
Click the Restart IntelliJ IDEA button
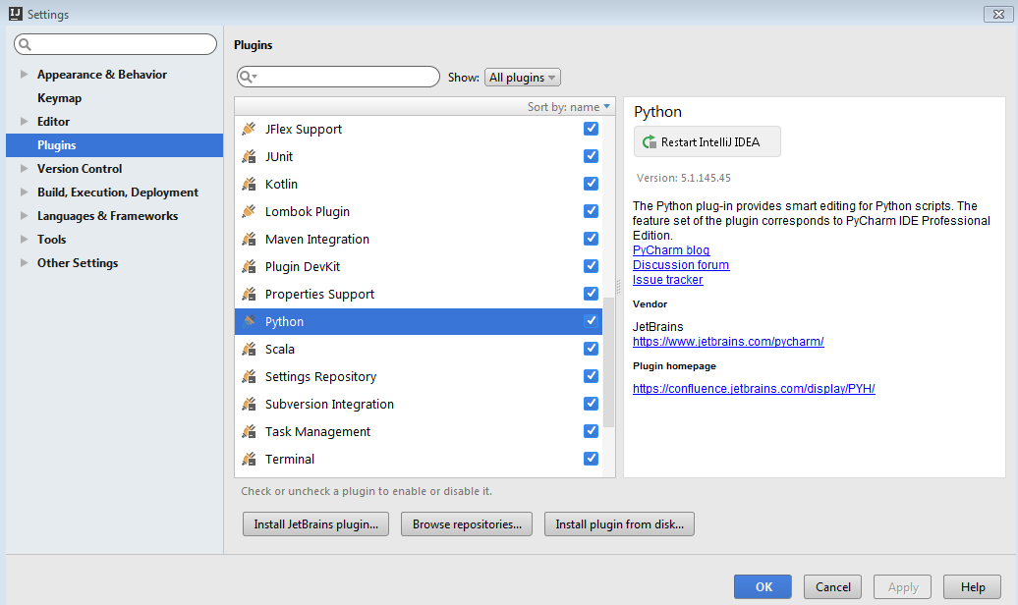click(x=707, y=141)
